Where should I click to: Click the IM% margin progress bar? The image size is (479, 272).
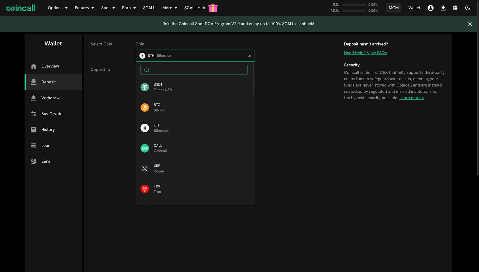354,5
